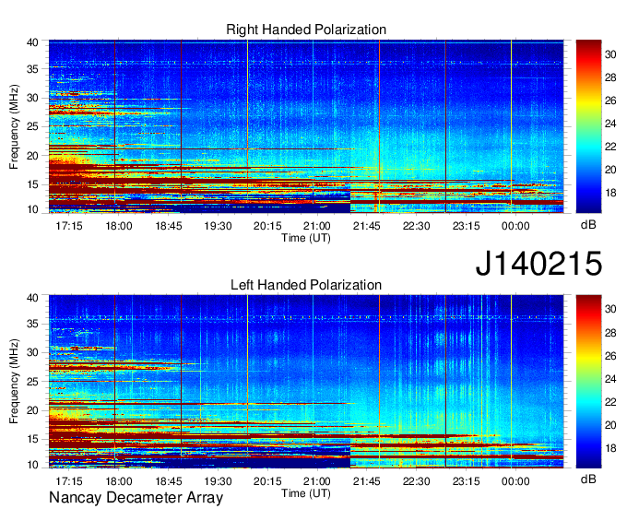Click the 'Nancay Decameter Array' caption
This screenshot has width=627, height=509.
[136, 498]
